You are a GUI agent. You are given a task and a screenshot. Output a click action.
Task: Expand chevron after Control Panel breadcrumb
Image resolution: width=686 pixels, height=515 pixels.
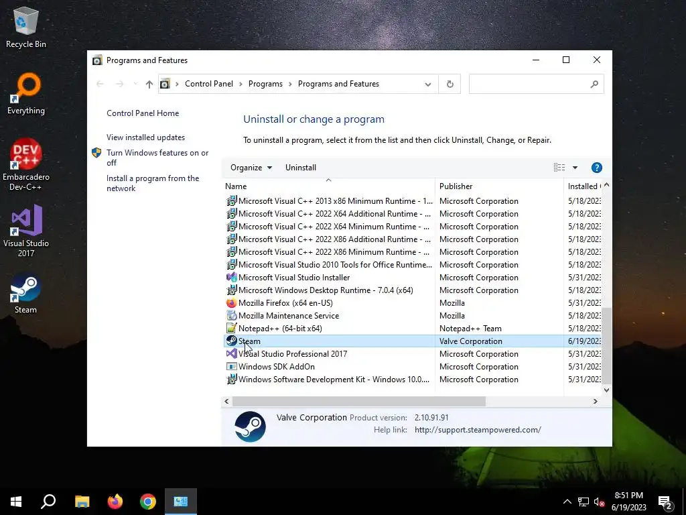(x=241, y=84)
